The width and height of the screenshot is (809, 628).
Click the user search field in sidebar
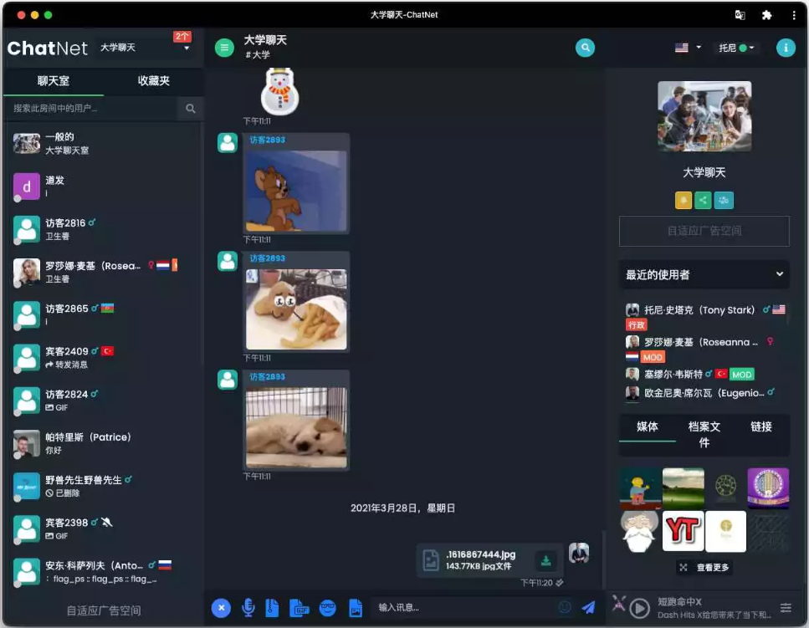(92, 109)
